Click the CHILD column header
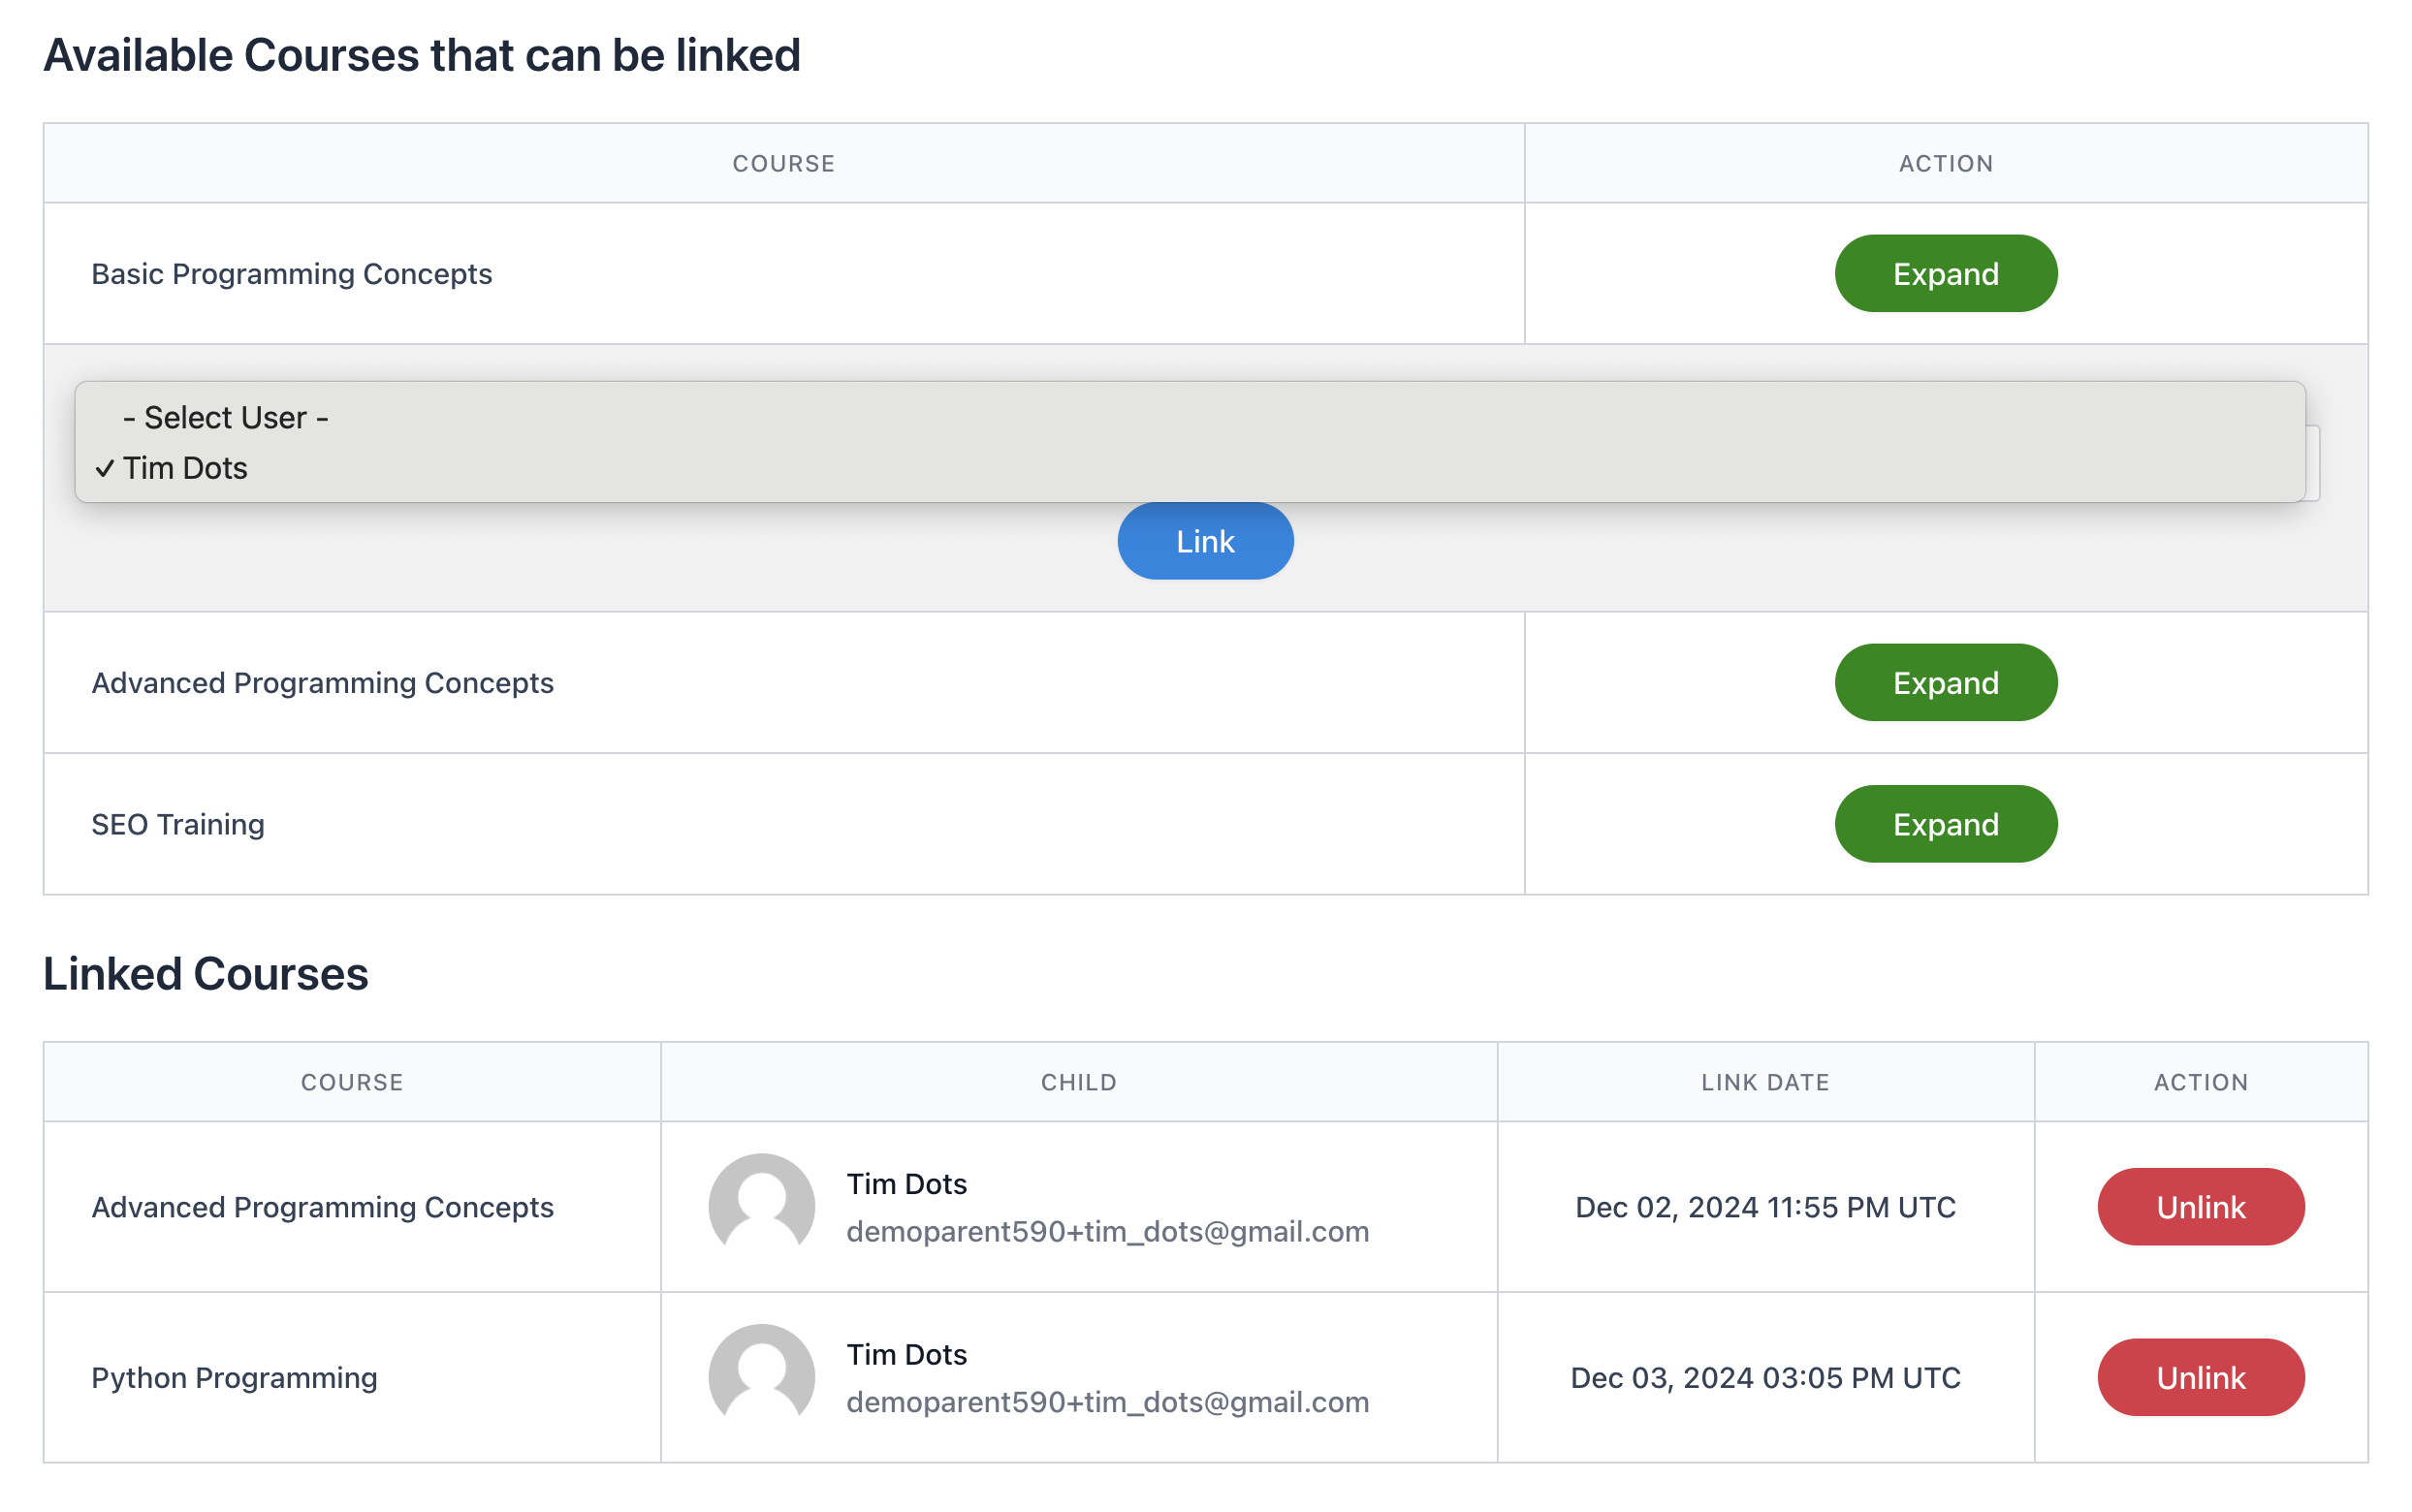Viewport: 2412px width, 1512px height. 1077,1081
